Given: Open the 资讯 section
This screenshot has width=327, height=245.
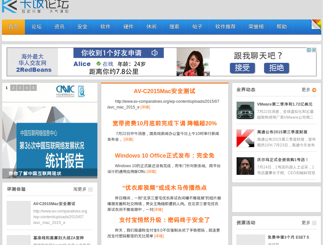Looking at the screenshot, I should (x=59, y=27).
